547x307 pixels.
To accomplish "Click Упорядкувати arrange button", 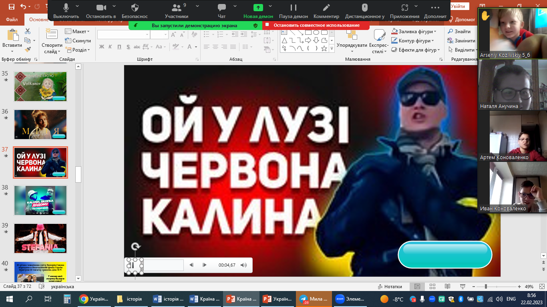I will (x=352, y=41).
